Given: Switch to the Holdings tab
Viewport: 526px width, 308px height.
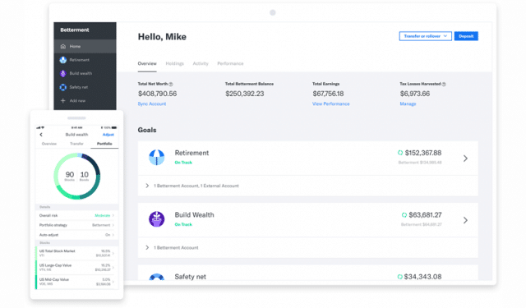Looking at the screenshot, I should point(175,63).
